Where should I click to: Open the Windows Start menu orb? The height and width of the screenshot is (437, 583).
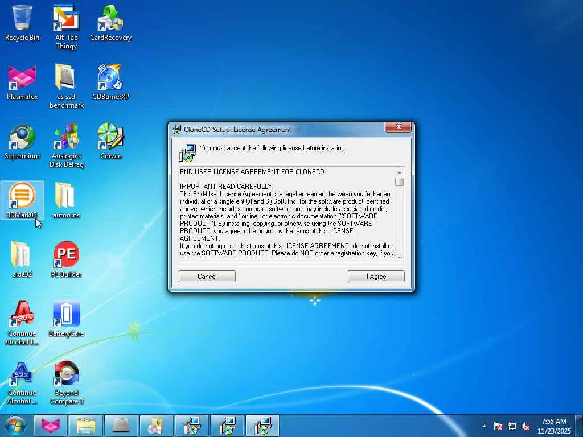(15, 426)
